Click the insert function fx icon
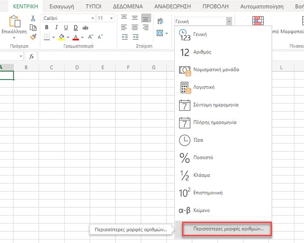This screenshot has height=243, width=304. 31,57
